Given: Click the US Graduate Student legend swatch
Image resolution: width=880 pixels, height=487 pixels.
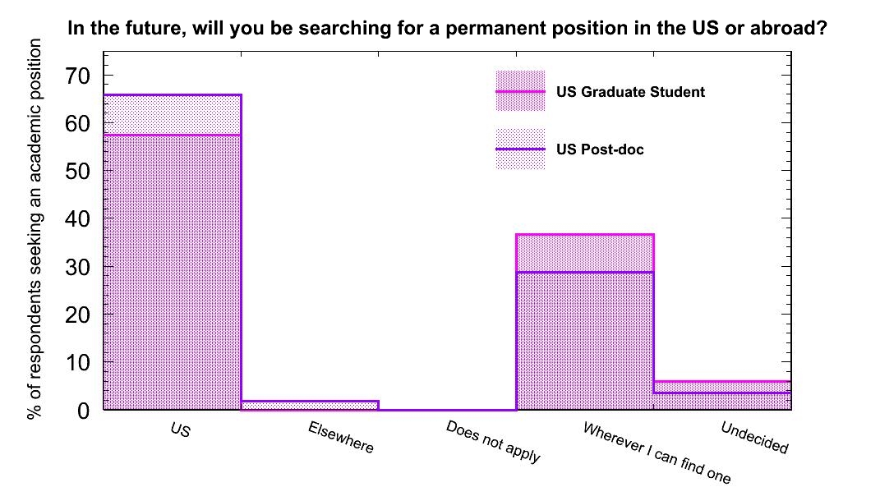Looking at the screenshot, I should pyautogui.click(x=520, y=90).
